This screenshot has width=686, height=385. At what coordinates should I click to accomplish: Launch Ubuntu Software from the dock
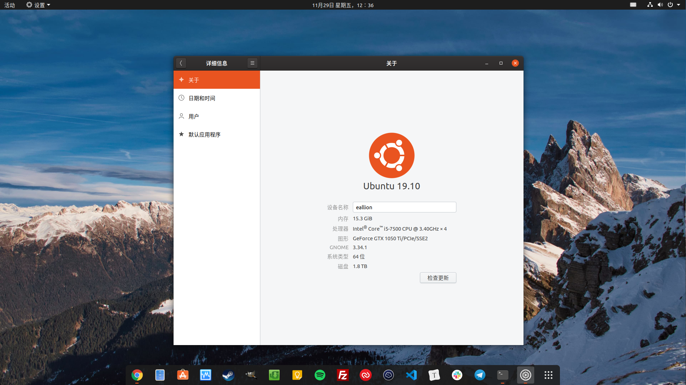183,375
